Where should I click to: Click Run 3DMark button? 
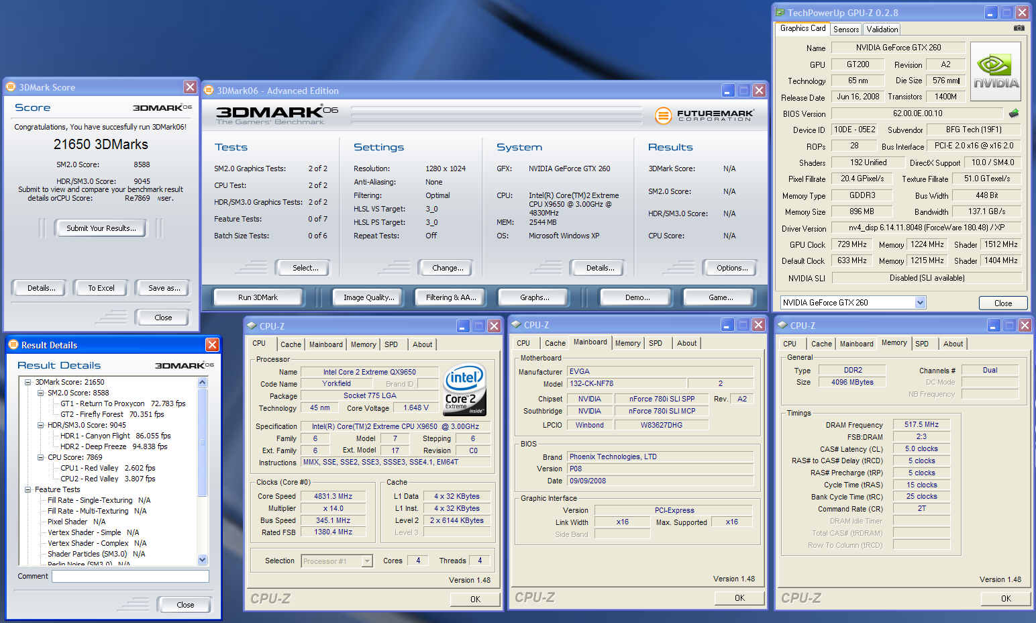258,297
